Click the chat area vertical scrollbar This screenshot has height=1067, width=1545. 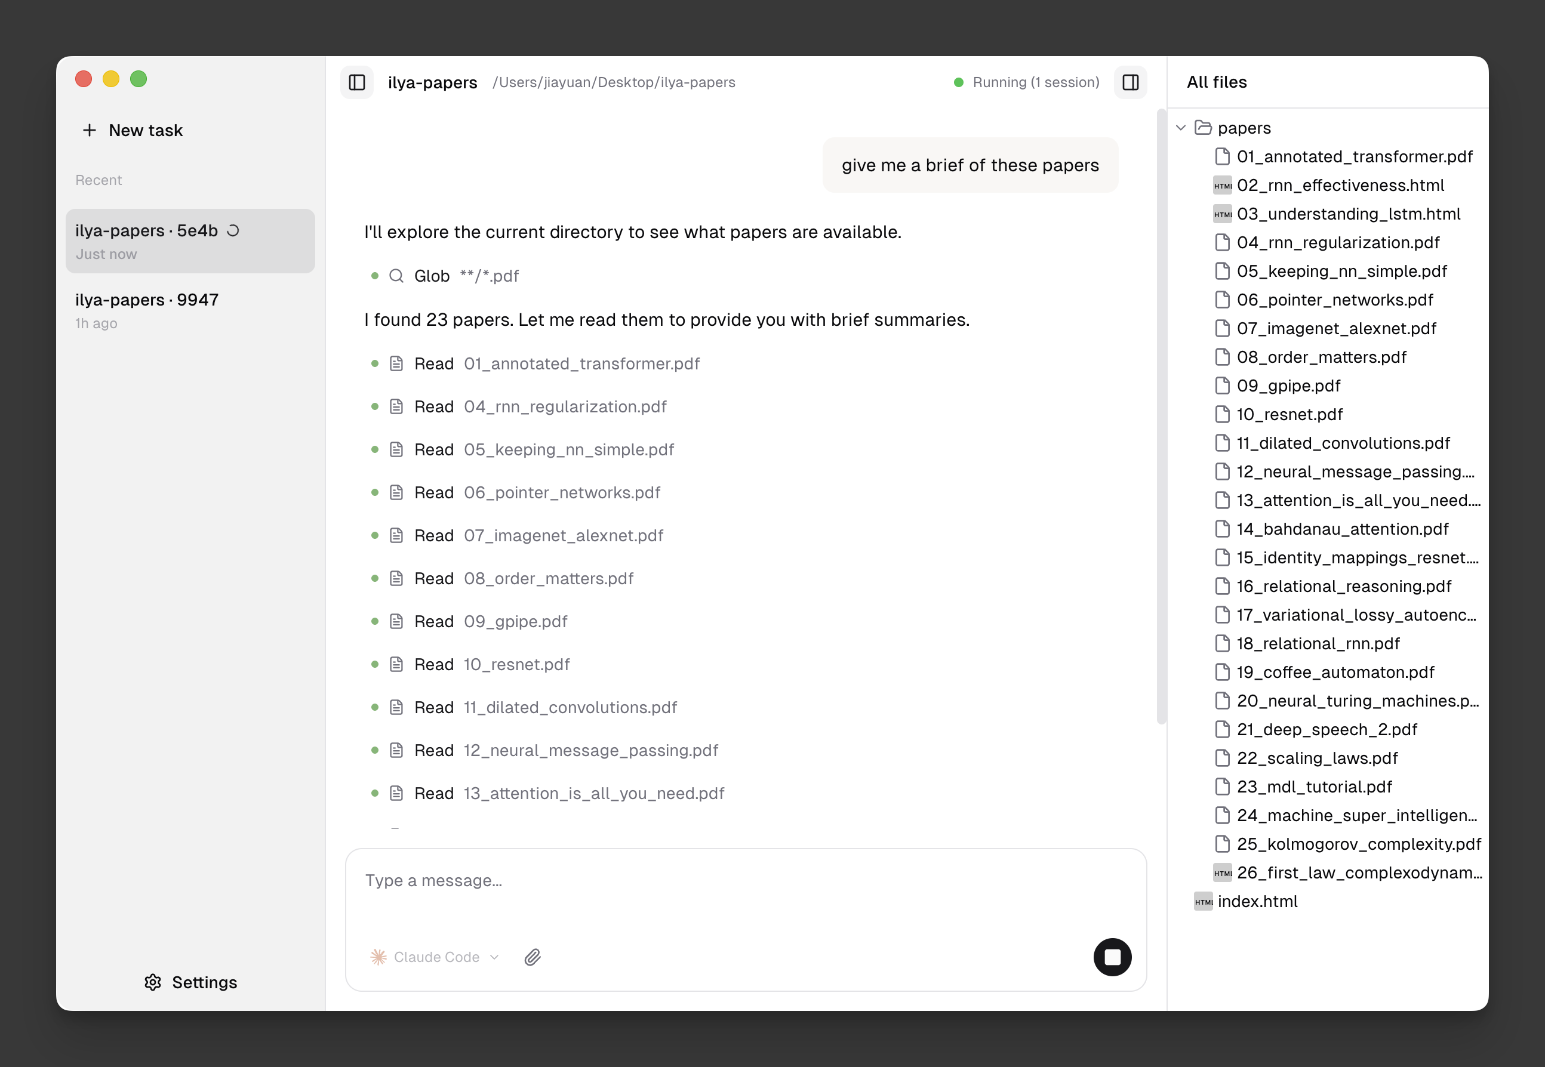[1161, 415]
